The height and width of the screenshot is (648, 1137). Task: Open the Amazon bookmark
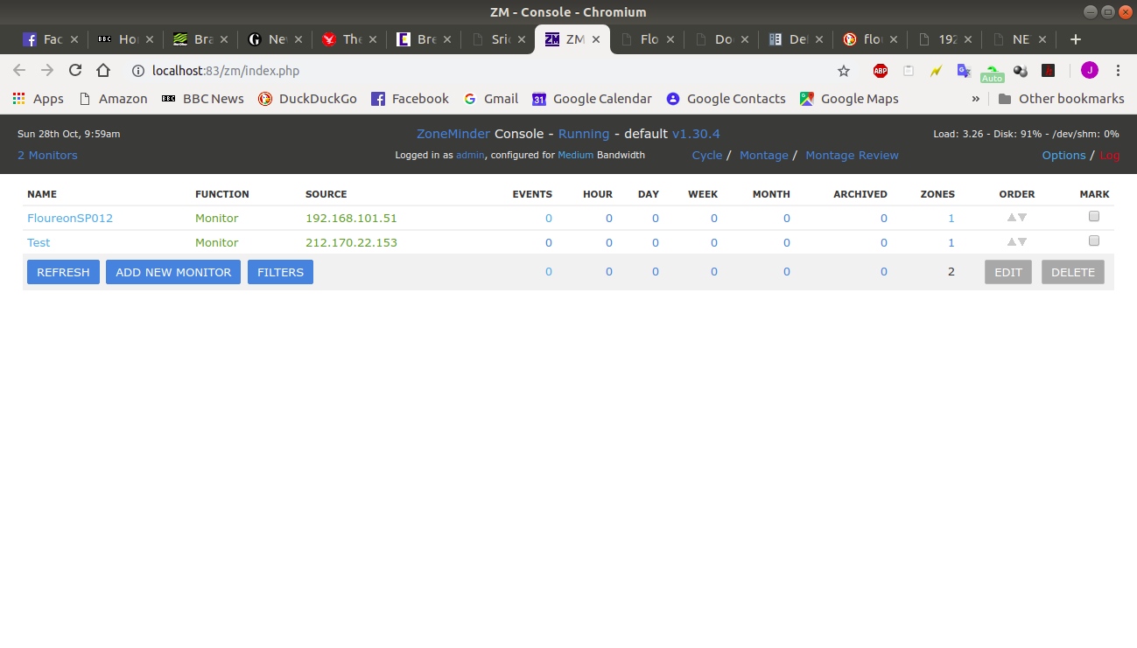point(113,99)
